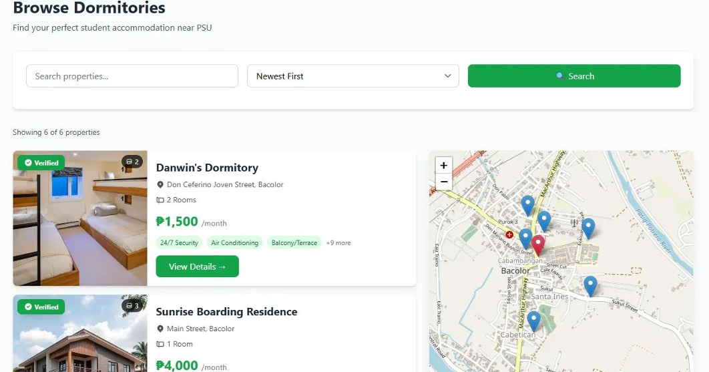
Task: Click the Balcony/Terrace amenity tag
Action: click(294, 242)
